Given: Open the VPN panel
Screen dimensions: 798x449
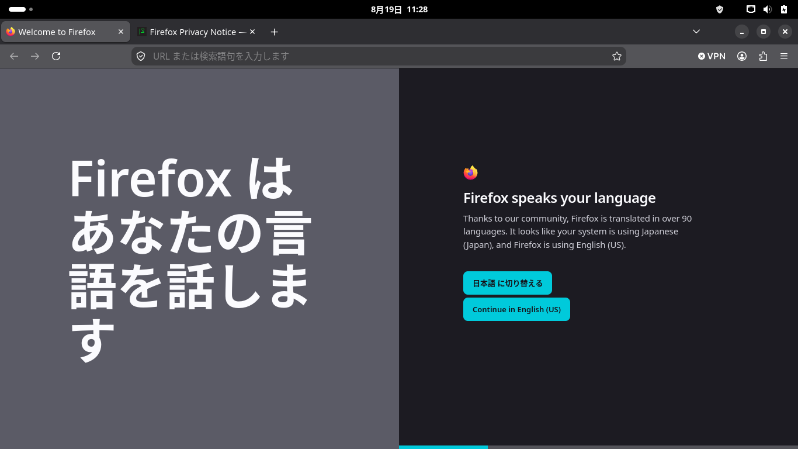Looking at the screenshot, I should click(x=712, y=56).
